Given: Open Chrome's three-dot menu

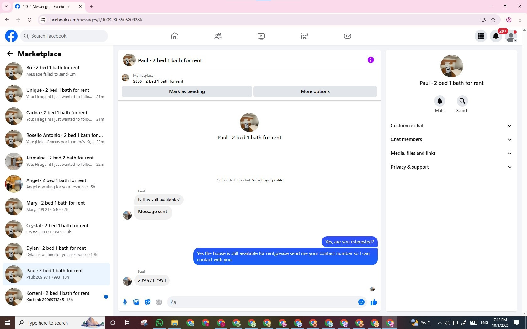Looking at the screenshot, I should pyautogui.click(x=520, y=20).
